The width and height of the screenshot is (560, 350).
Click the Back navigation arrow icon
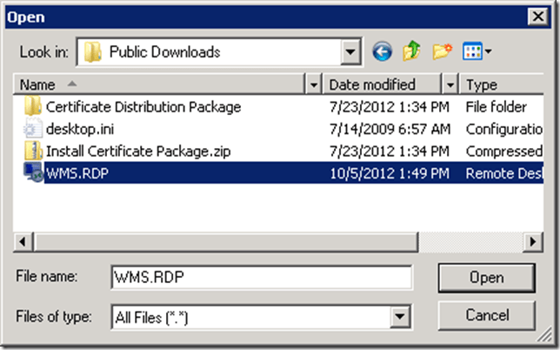click(383, 52)
